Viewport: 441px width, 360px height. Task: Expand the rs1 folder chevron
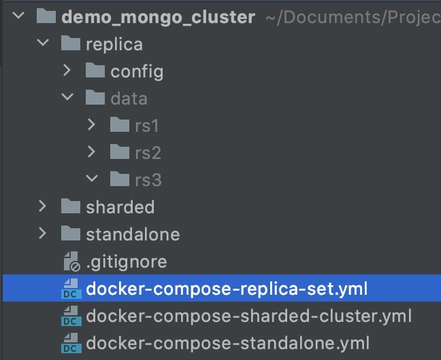tap(91, 124)
